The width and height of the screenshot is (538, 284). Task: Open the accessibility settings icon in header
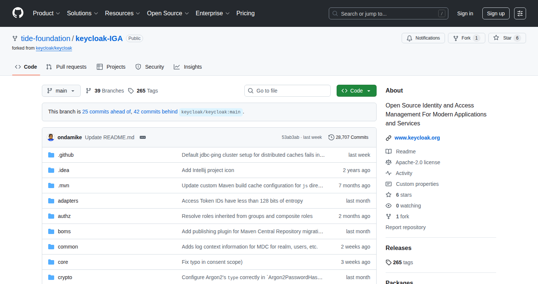520,13
